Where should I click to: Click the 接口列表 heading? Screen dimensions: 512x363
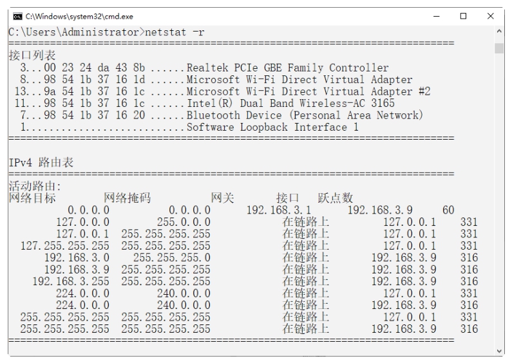coord(32,56)
